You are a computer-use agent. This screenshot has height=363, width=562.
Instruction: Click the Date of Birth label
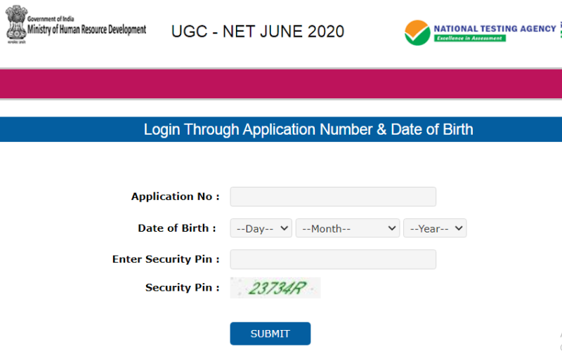coord(178,228)
